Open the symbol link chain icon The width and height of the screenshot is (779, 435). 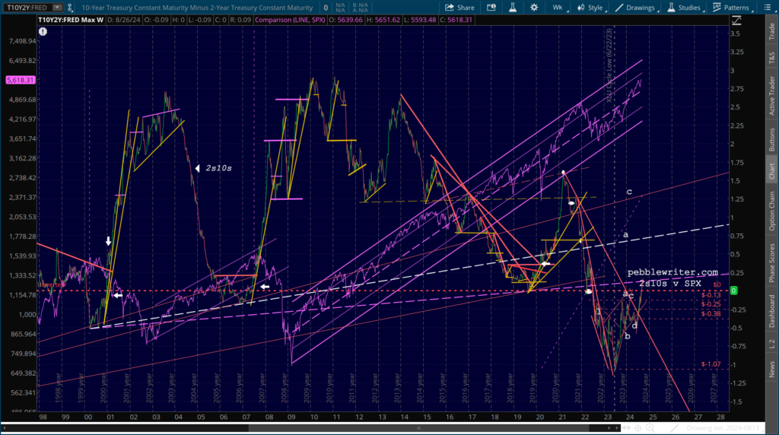[x=70, y=8]
